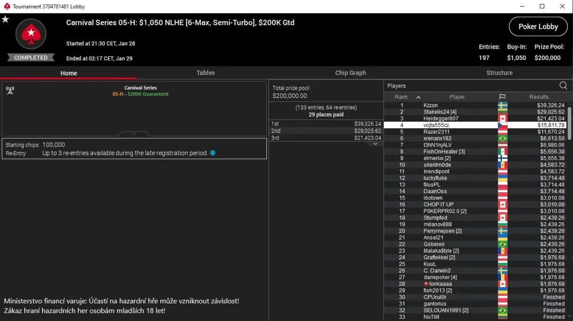Viewport: 573px width, 321px height.
Task: Click the blue info icon next to Re-Entry
Action: [213, 153]
